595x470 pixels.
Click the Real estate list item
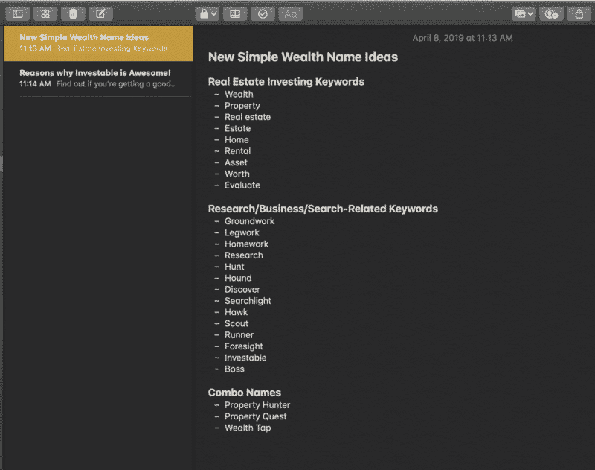coord(248,117)
